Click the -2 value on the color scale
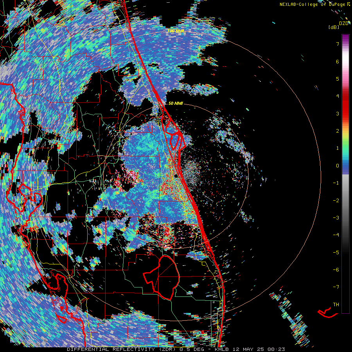Image resolution: width=352 pixels, height=352 pixels. pos(336,200)
